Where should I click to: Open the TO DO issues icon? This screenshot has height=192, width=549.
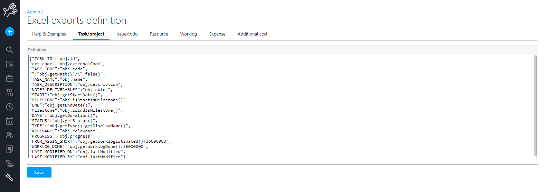click(10, 93)
